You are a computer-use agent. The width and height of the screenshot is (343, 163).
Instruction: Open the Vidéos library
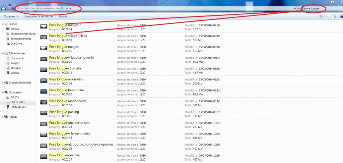point(15,73)
